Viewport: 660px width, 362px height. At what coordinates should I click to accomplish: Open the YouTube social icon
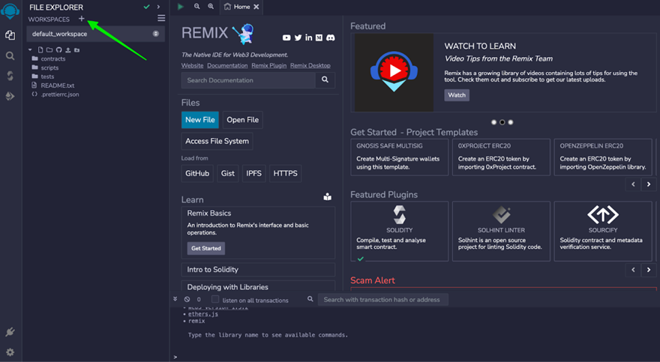click(x=286, y=37)
